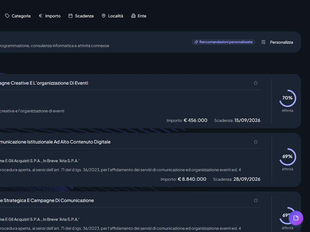310x232 pixels.
Task: Open the Personalizza settings
Action: click(x=277, y=42)
